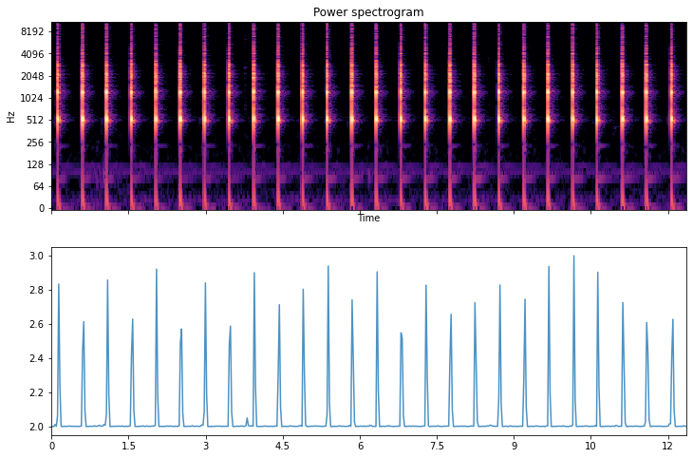This screenshot has width=693, height=458.
Task: Click the 128 frequency tick label
Action: coord(34,164)
